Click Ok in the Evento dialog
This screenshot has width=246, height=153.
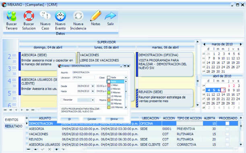click(x=70, y=119)
